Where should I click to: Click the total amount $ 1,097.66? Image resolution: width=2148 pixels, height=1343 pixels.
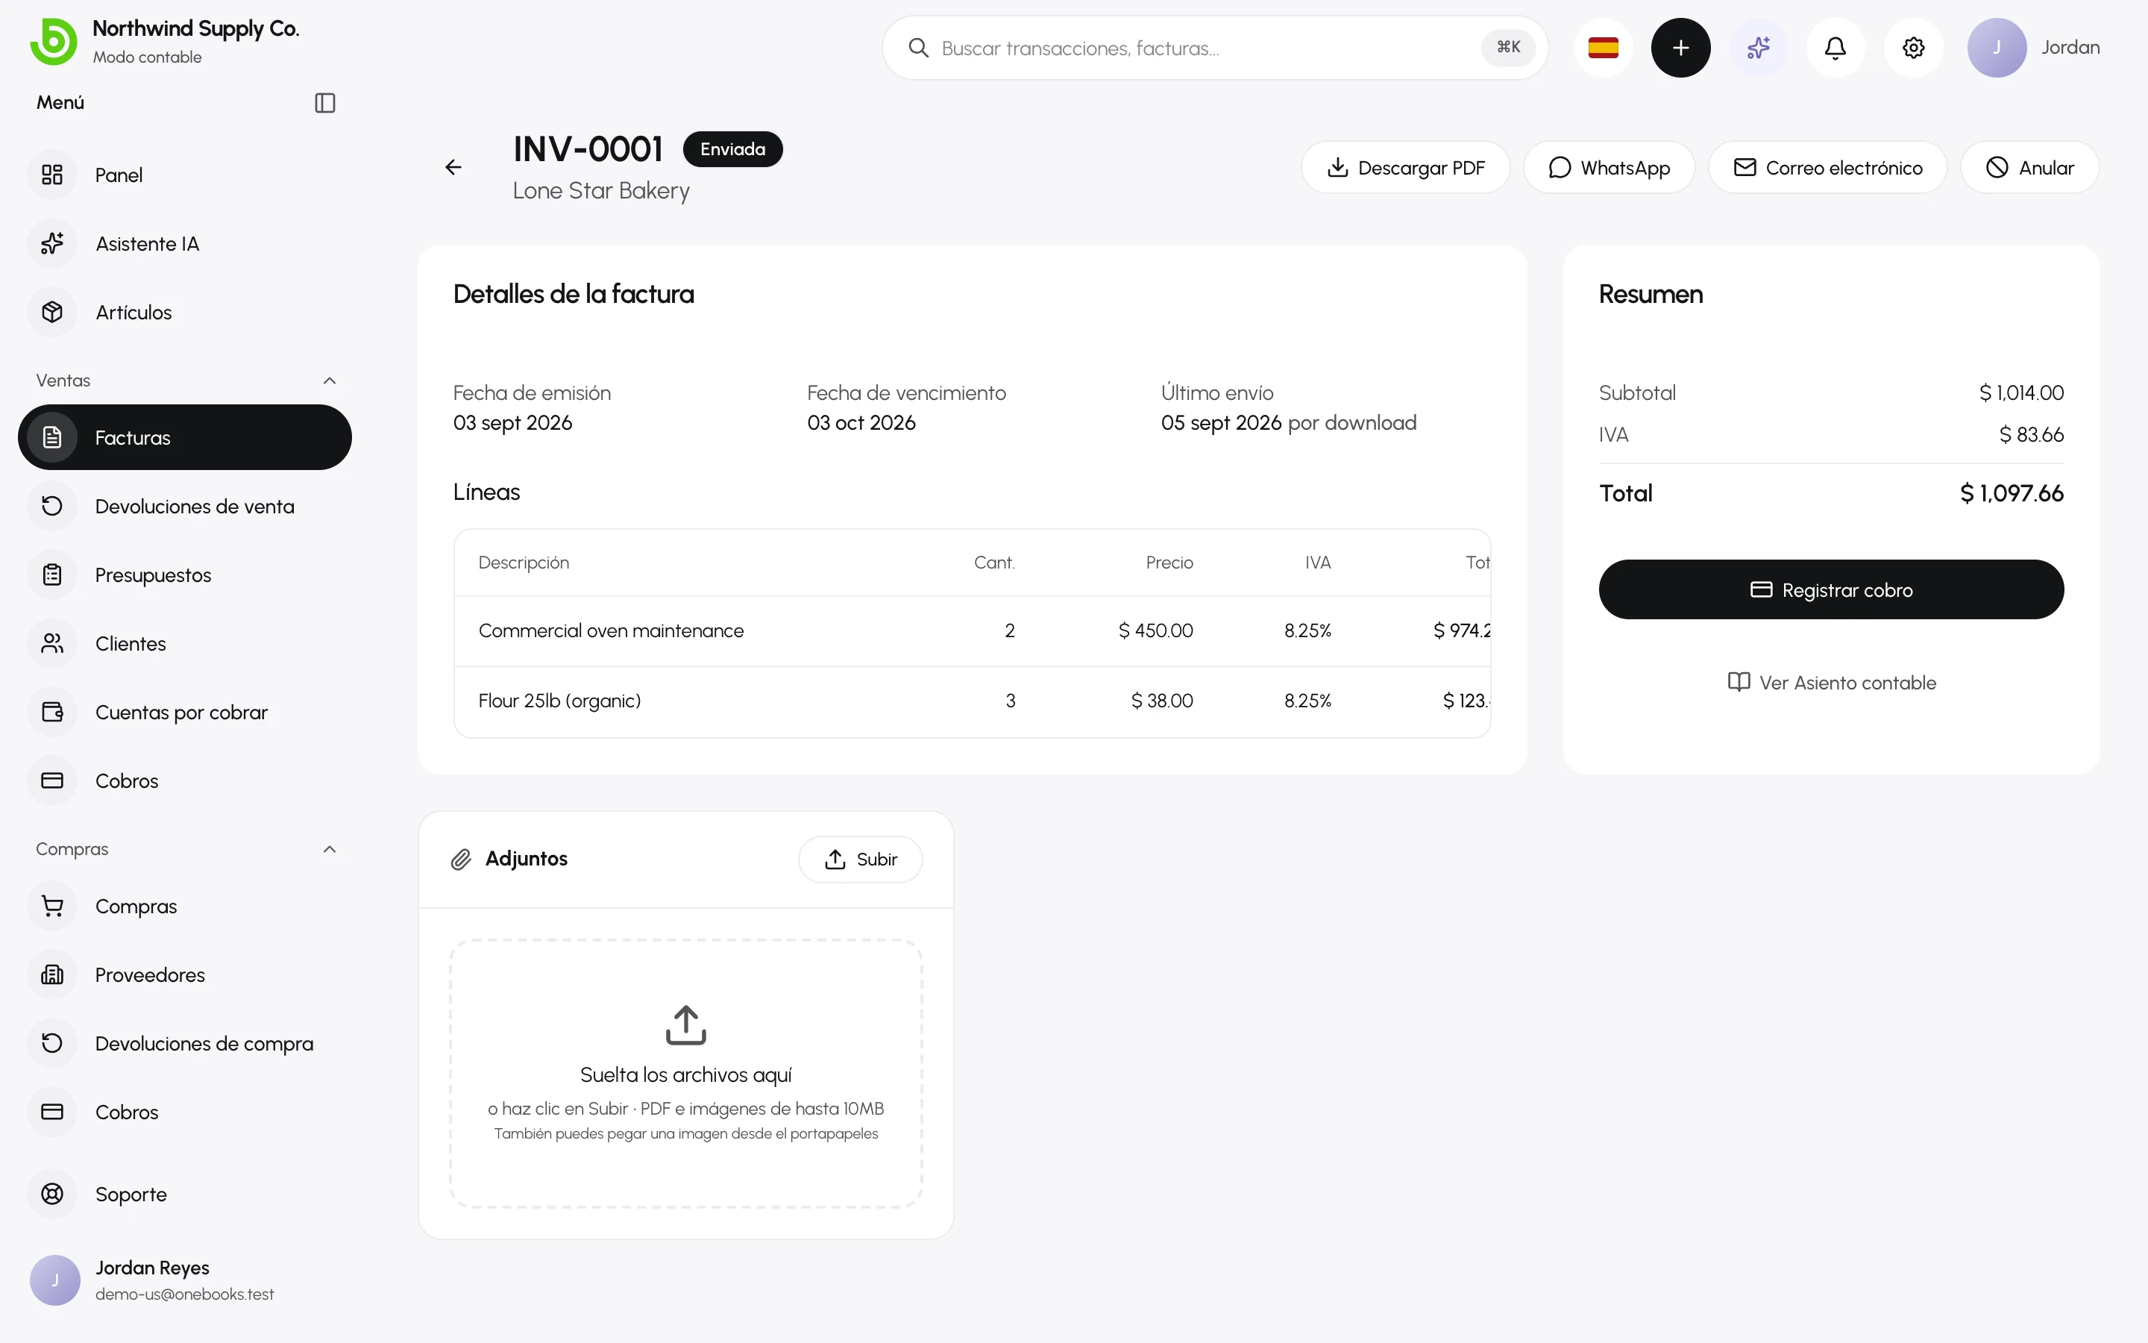[2012, 493]
